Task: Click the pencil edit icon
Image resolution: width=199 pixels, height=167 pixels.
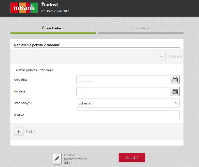Action: click(x=57, y=159)
